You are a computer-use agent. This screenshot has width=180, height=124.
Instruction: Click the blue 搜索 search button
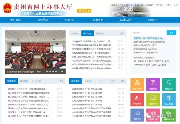[x=171, y=33]
